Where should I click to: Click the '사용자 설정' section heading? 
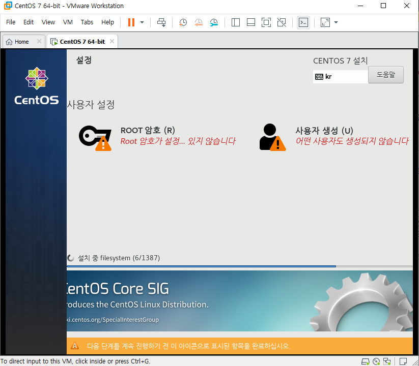pyautogui.click(x=91, y=104)
